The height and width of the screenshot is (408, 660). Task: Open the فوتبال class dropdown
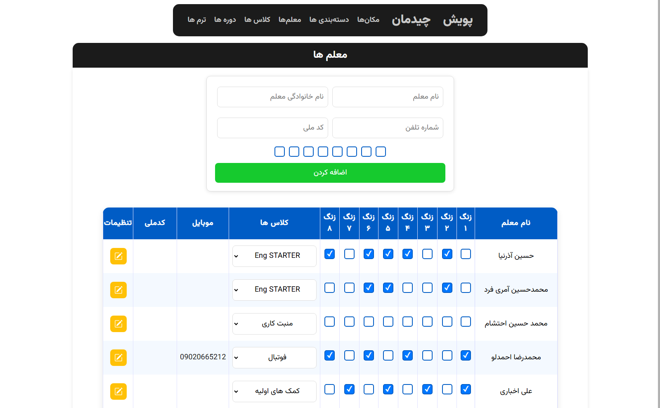pos(274,358)
